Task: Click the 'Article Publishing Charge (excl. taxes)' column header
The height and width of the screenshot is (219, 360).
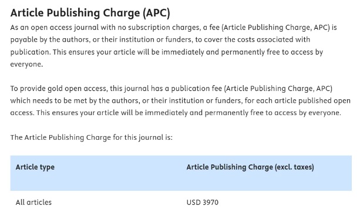Action: tap(250, 167)
